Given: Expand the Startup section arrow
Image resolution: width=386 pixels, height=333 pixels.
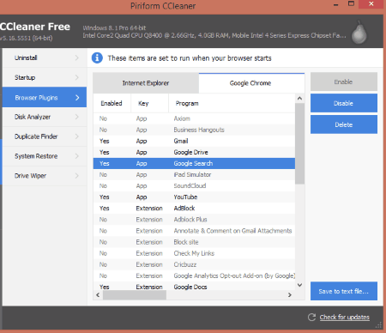Looking at the screenshot, I should [76, 77].
